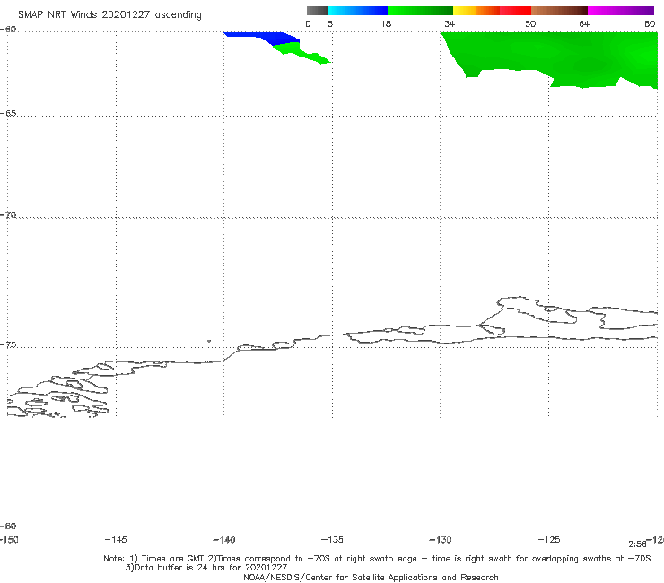Click the red segment of the color bar
This screenshot has height=583, width=664.
(515, 11)
